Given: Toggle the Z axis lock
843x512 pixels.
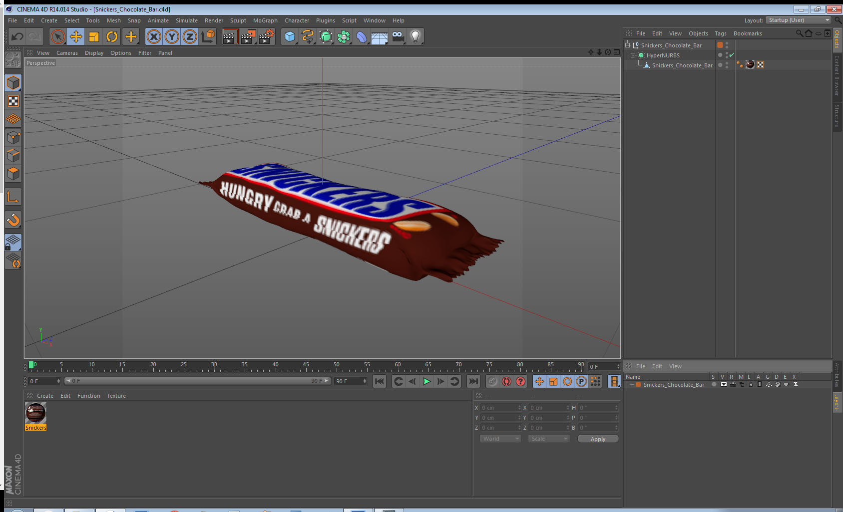Looking at the screenshot, I should [190, 36].
